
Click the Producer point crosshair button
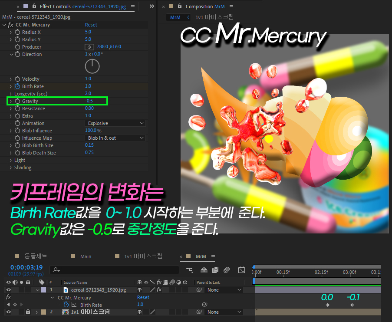[x=89, y=47]
